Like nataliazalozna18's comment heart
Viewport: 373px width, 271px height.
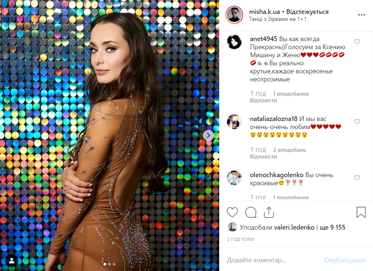tap(357, 122)
